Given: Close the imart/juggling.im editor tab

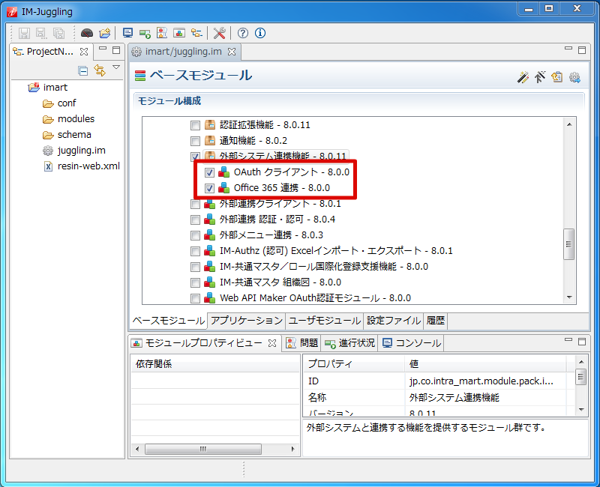Looking at the screenshot, I should tap(232, 52).
